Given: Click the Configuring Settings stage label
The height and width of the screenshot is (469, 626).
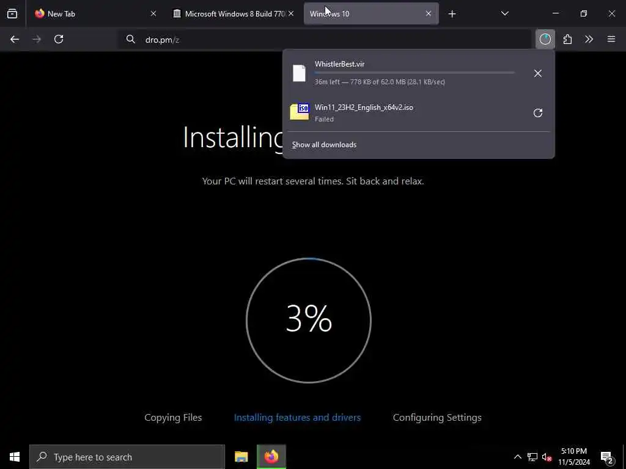Looking at the screenshot, I should coord(437,418).
